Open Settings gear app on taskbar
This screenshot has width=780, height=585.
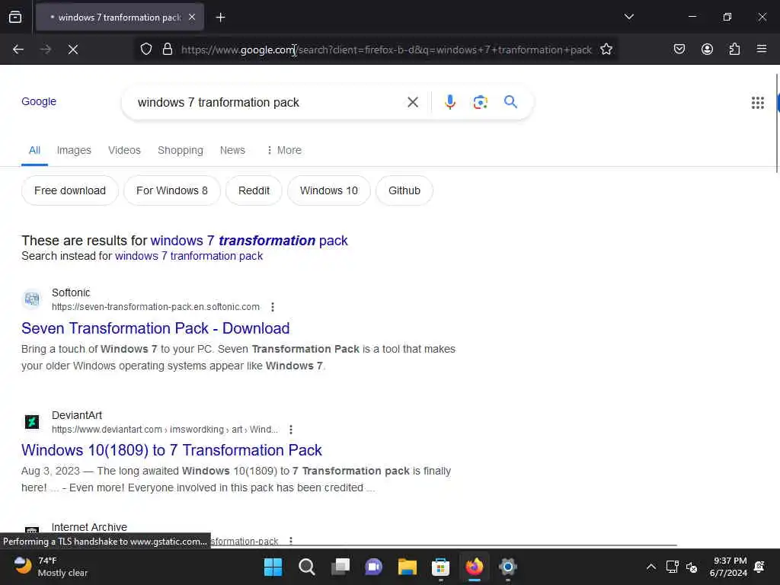(508, 567)
